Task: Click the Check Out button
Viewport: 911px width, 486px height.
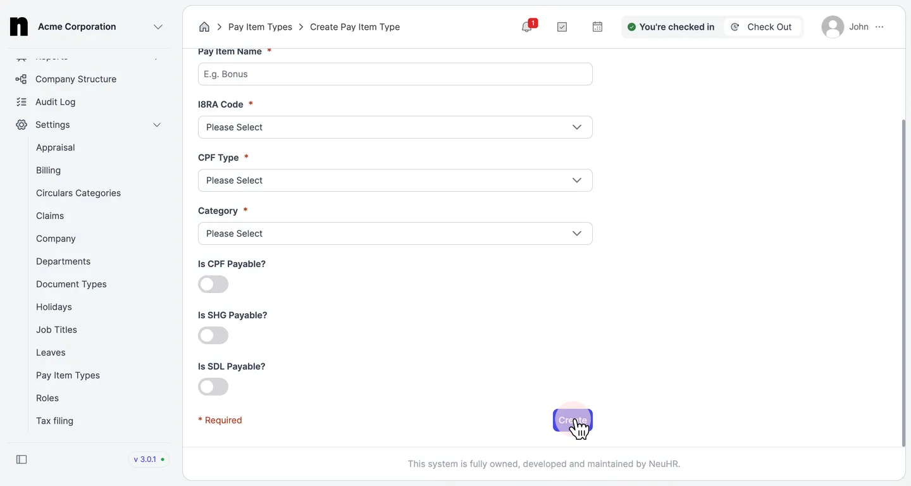Action: tap(762, 27)
